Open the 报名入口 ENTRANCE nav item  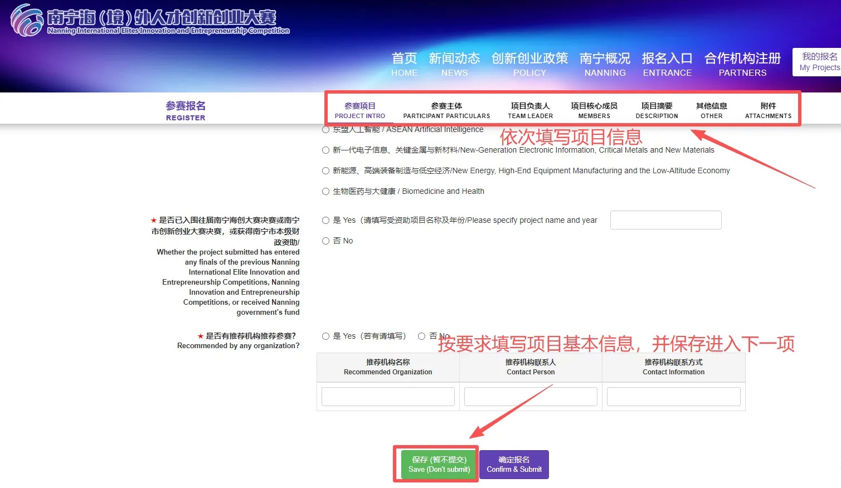click(667, 65)
